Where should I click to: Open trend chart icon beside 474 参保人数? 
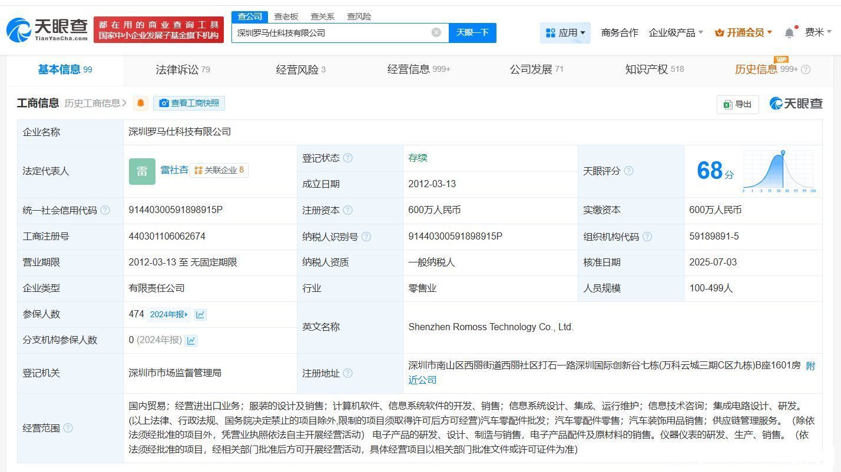pos(200,314)
